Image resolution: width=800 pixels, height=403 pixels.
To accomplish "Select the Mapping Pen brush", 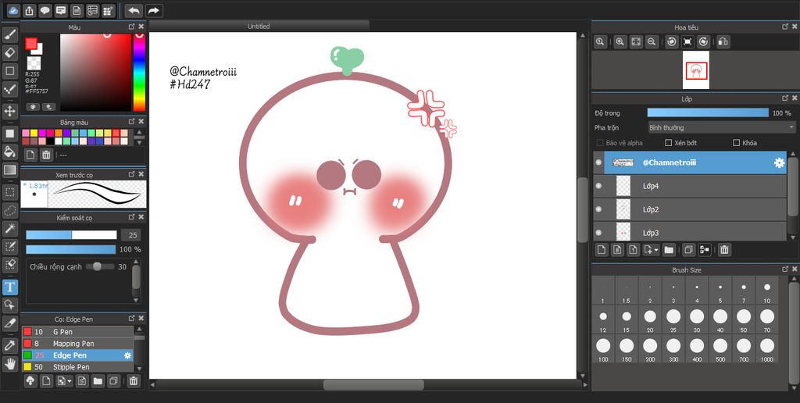I will [x=77, y=344].
